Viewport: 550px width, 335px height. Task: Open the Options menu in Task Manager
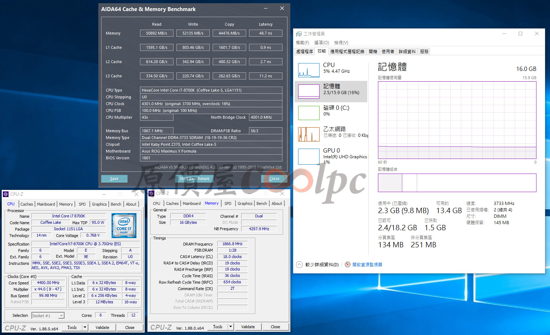tap(322, 42)
